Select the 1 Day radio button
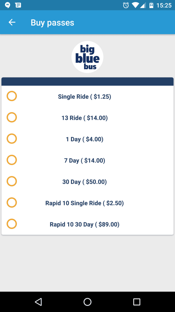 12,139
